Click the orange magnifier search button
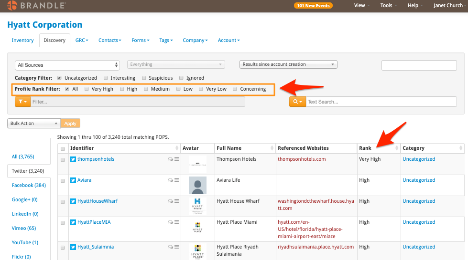This screenshot has height=260, width=468. 297,102
